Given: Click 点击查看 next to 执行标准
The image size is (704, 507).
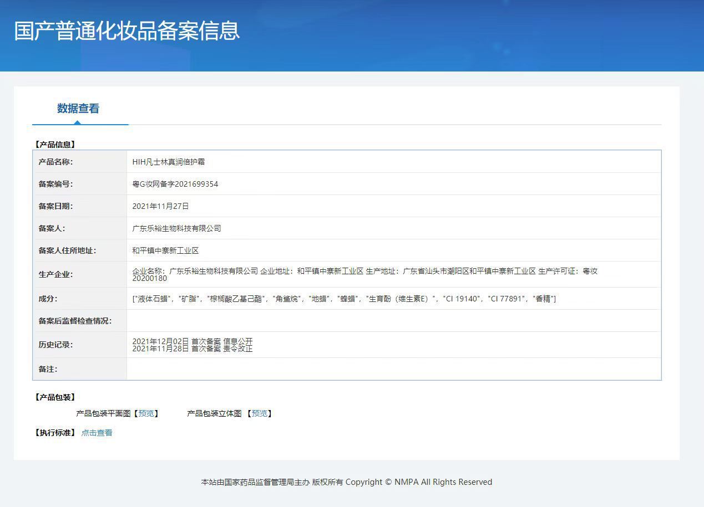Looking at the screenshot, I should tap(97, 433).
